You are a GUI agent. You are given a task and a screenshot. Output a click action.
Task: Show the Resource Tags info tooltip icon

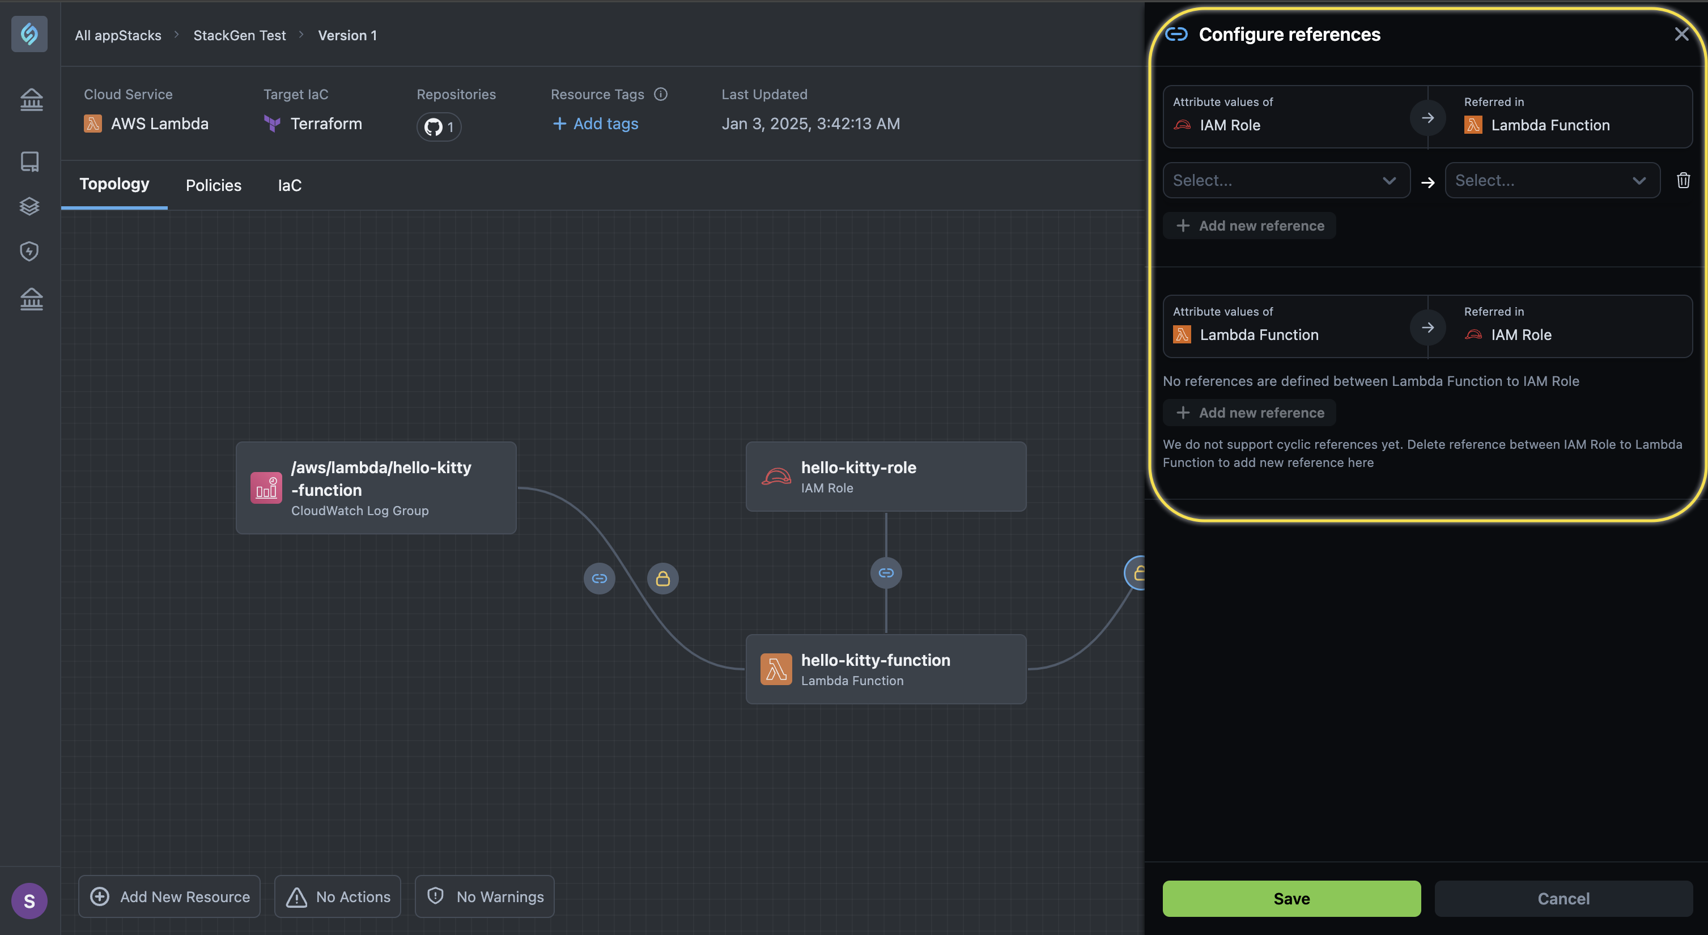coord(660,94)
